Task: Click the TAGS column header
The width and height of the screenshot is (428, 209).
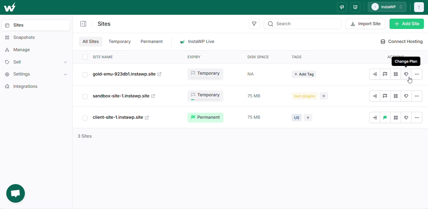Action: click(297, 57)
